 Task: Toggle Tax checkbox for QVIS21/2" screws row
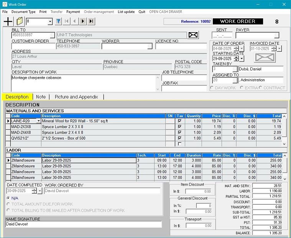(179, 138)
